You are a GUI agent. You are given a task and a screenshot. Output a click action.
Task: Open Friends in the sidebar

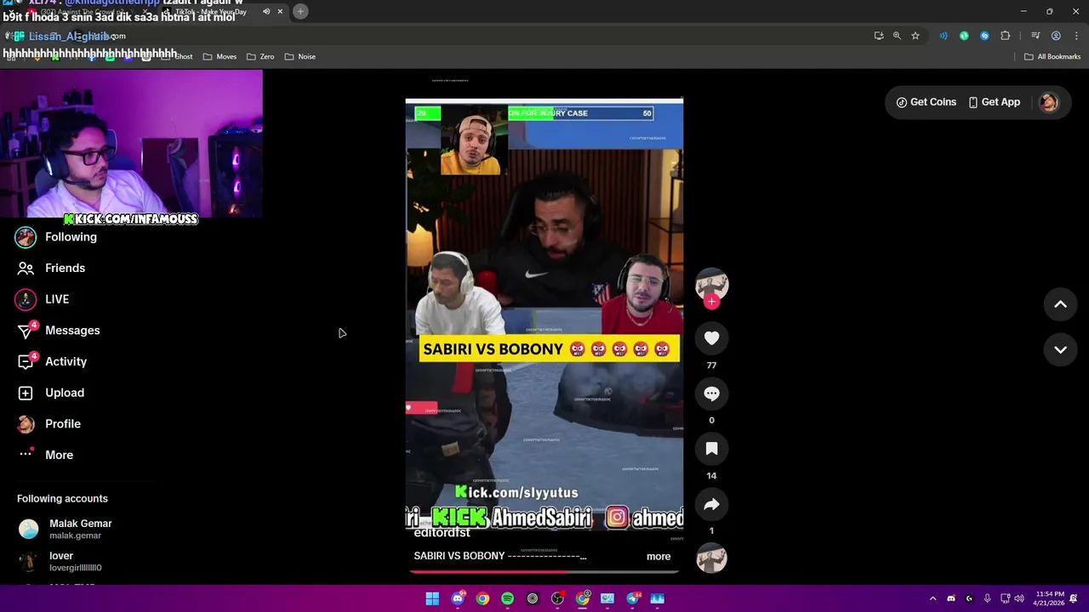[x=52, y=268]
